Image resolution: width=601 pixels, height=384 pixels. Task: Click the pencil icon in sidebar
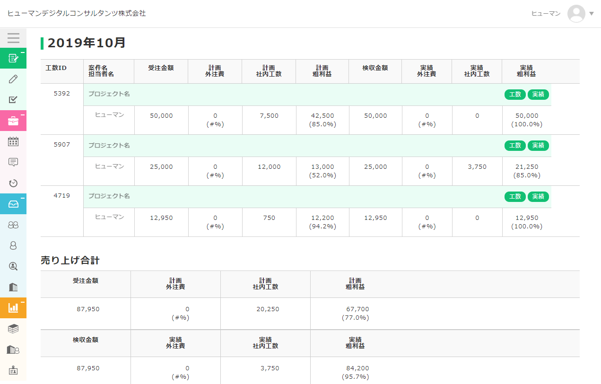[x=13, y=79]
